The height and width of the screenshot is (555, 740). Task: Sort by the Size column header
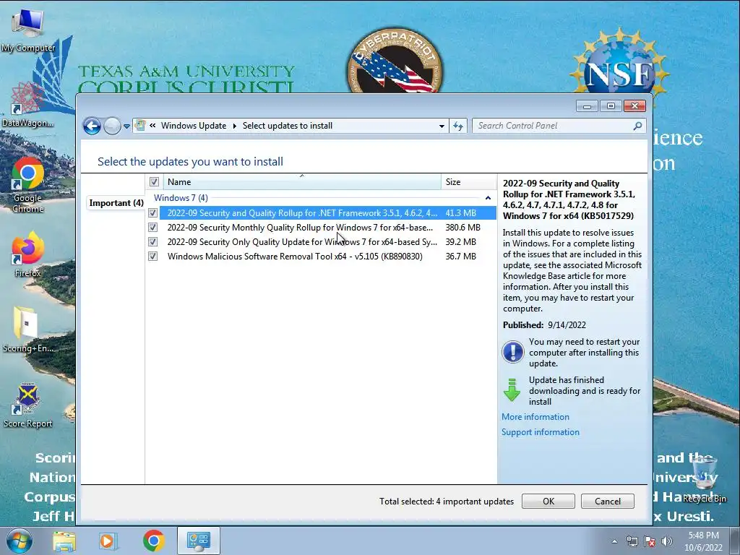tap(468, 181)
